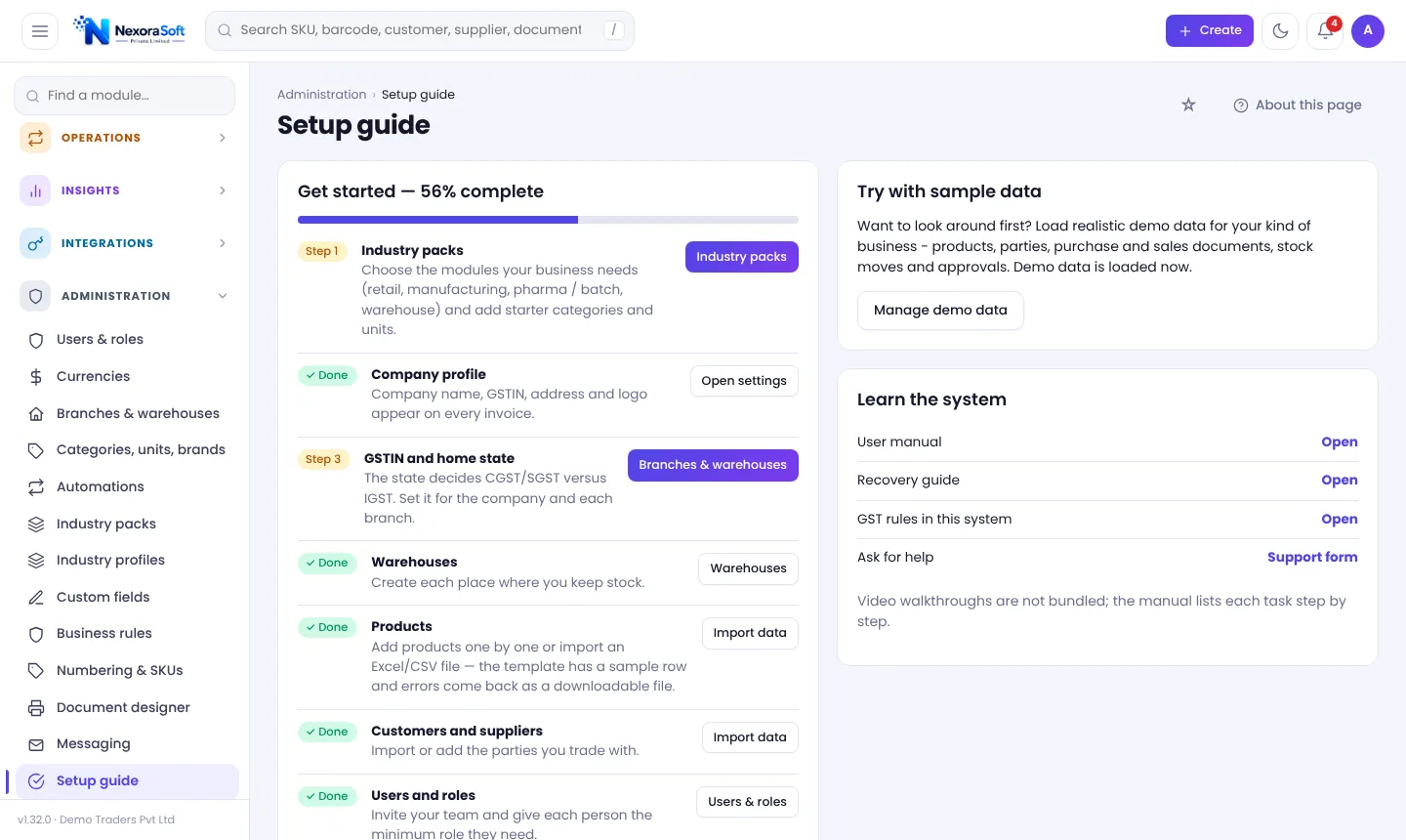Screen dimensions: 1406x840
Task: Focus the global search box
Action: [420, 30]
